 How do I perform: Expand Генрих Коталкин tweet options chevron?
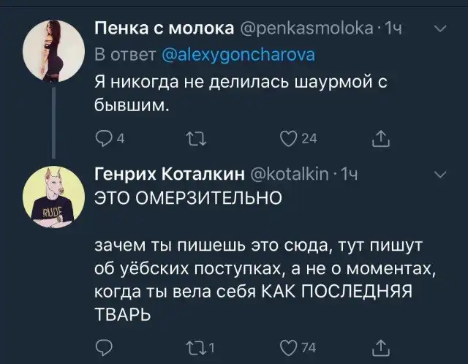pyautogui.click(x=441, y=175)
